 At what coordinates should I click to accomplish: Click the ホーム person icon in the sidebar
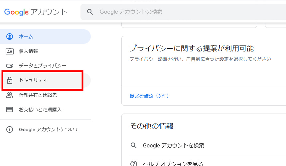click(10, 37)
